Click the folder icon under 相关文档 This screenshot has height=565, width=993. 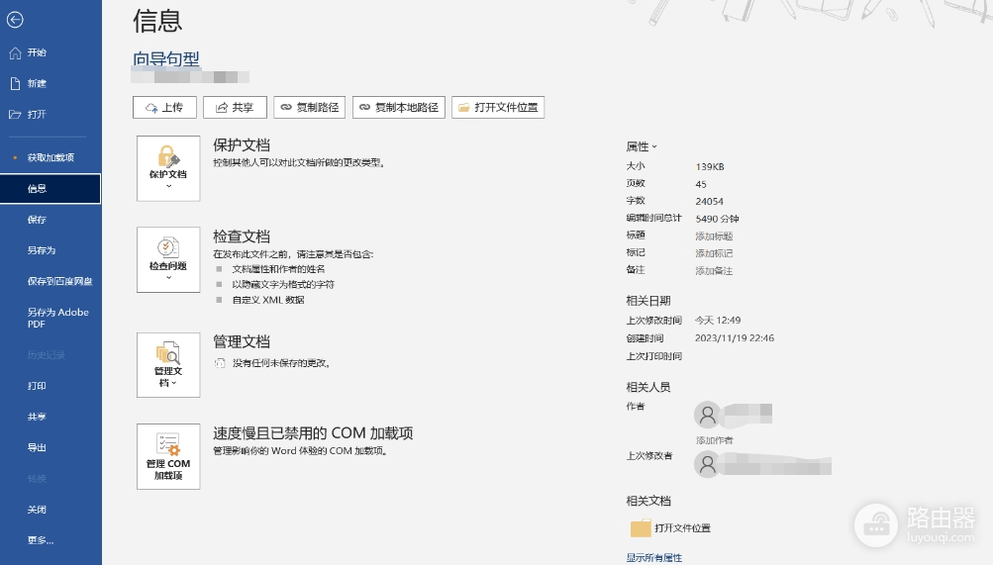[x=641, y=527]
